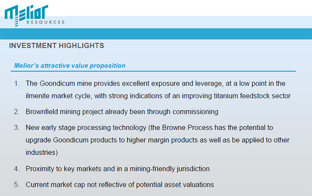Viewport: 312px width, 196px height.
Task: Click list number 4 marker
Action: [x=17, y=169]
